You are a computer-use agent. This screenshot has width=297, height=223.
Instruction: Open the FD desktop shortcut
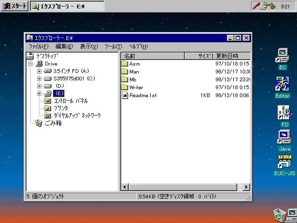point(284,113)
